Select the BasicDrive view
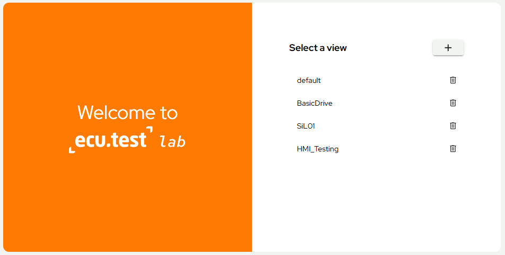The image size is (505, 255). [315, 103]
